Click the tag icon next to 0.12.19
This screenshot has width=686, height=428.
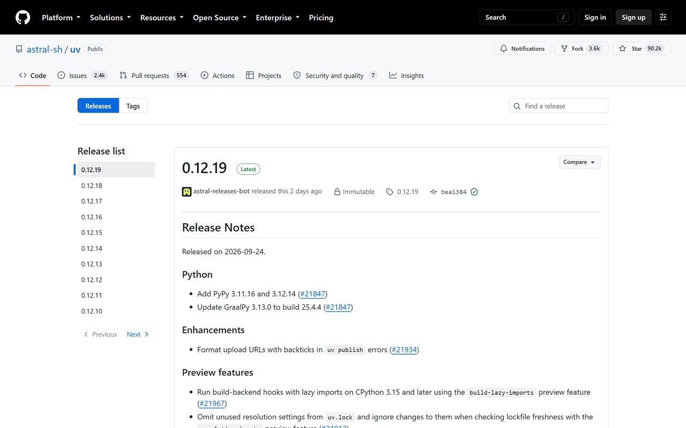pyautogui.click(x=390, y=192)
